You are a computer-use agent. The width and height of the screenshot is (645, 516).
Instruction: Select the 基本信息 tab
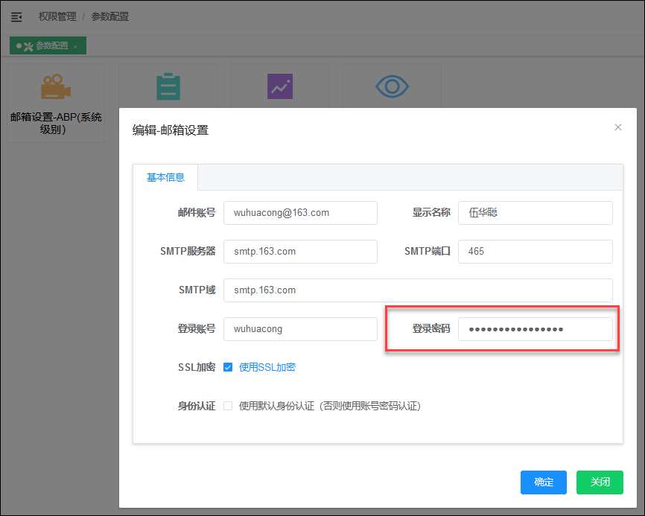[165, 177]
